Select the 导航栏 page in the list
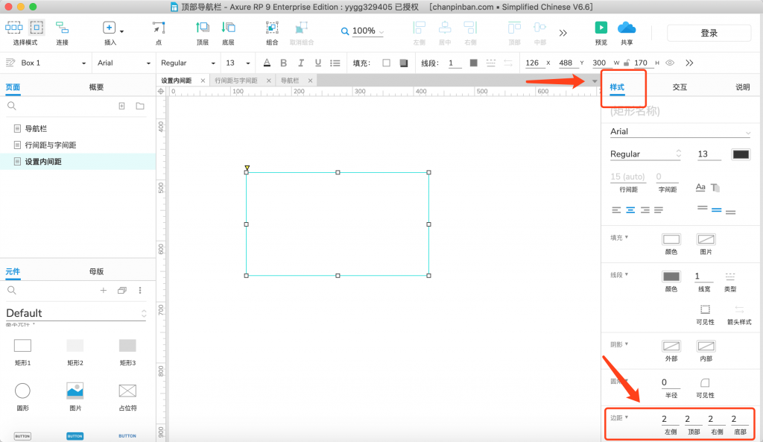The image size is (763, 442). (36, 128)
